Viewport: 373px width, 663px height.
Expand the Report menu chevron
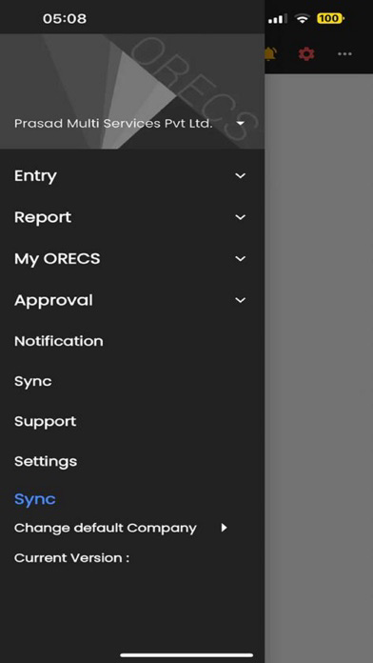[x=241, y=217]
